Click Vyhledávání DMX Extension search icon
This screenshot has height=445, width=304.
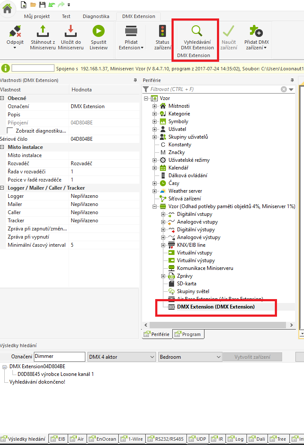click(x=197, y=32)
